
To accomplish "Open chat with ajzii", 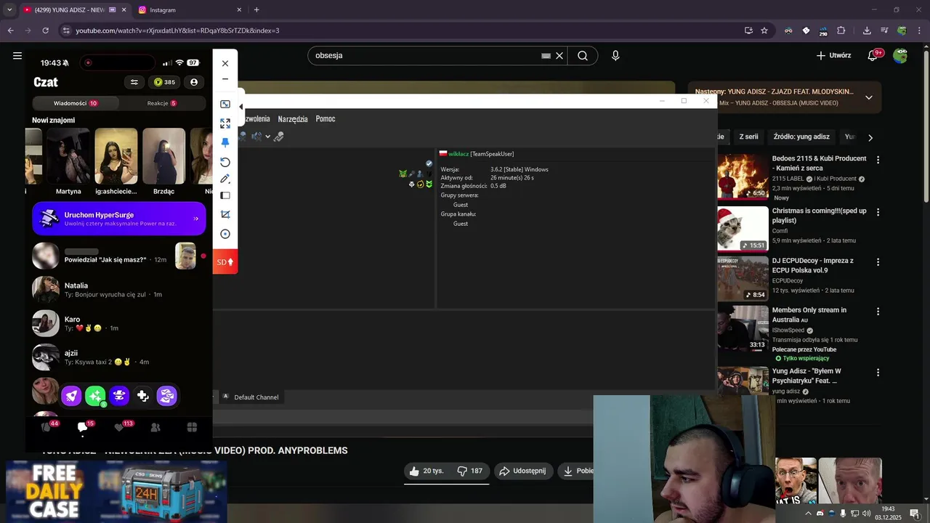I will coord(119,357).
